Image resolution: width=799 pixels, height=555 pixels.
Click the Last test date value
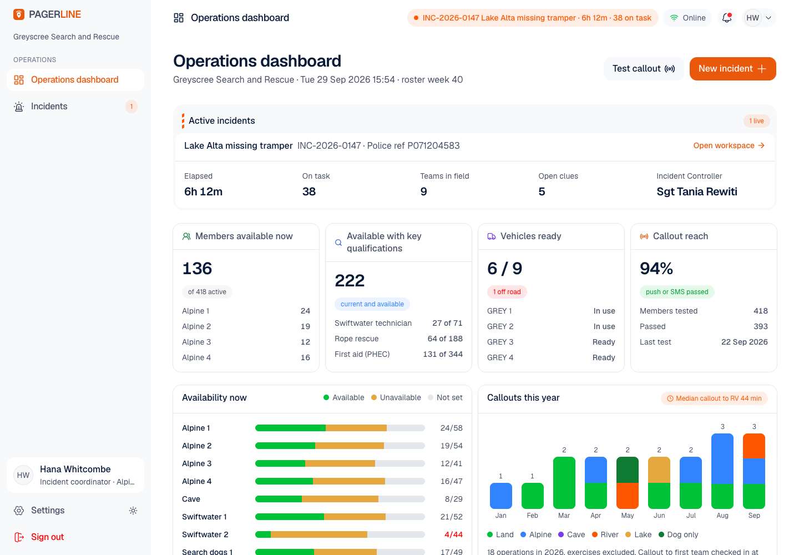(744, 342)
